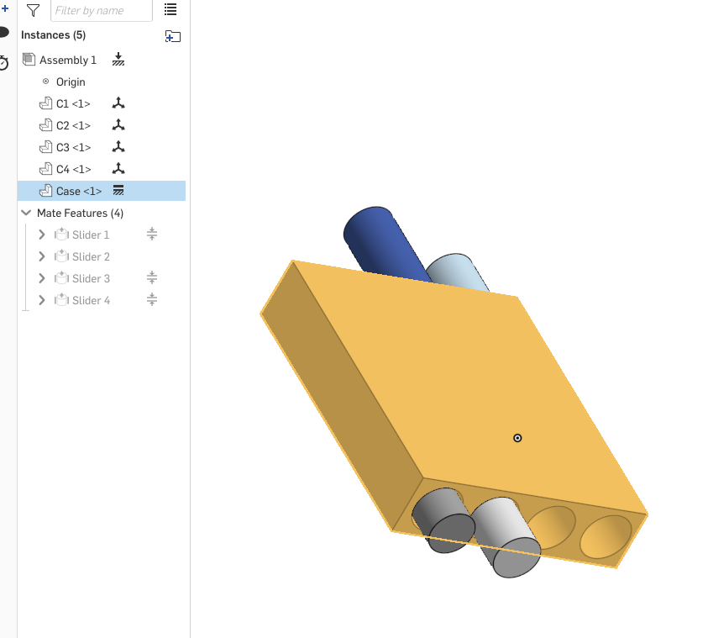Click the slider mate icon for Slider 4
This screenshot has width=708, height=638.
click(61, 299)
